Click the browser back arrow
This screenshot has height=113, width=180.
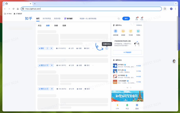point(5,9)
